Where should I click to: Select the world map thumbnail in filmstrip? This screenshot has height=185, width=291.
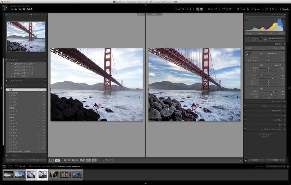pyautogui.click(x=77, y=175)
